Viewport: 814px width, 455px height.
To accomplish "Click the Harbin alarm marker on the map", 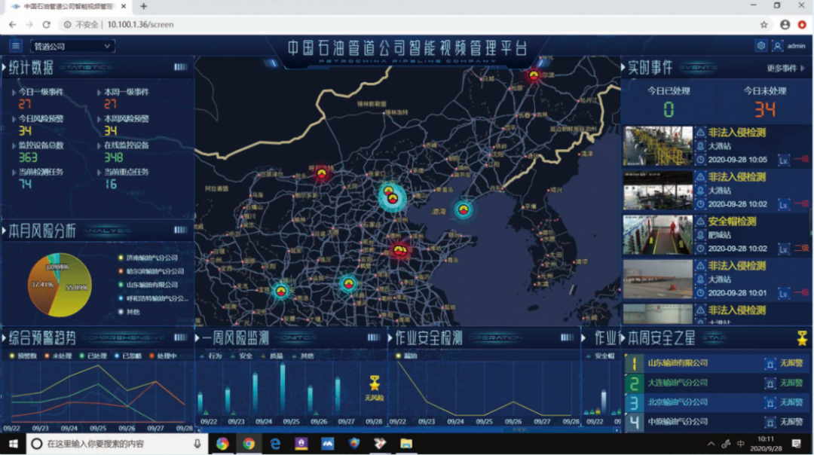I will [x=534, y=75].
